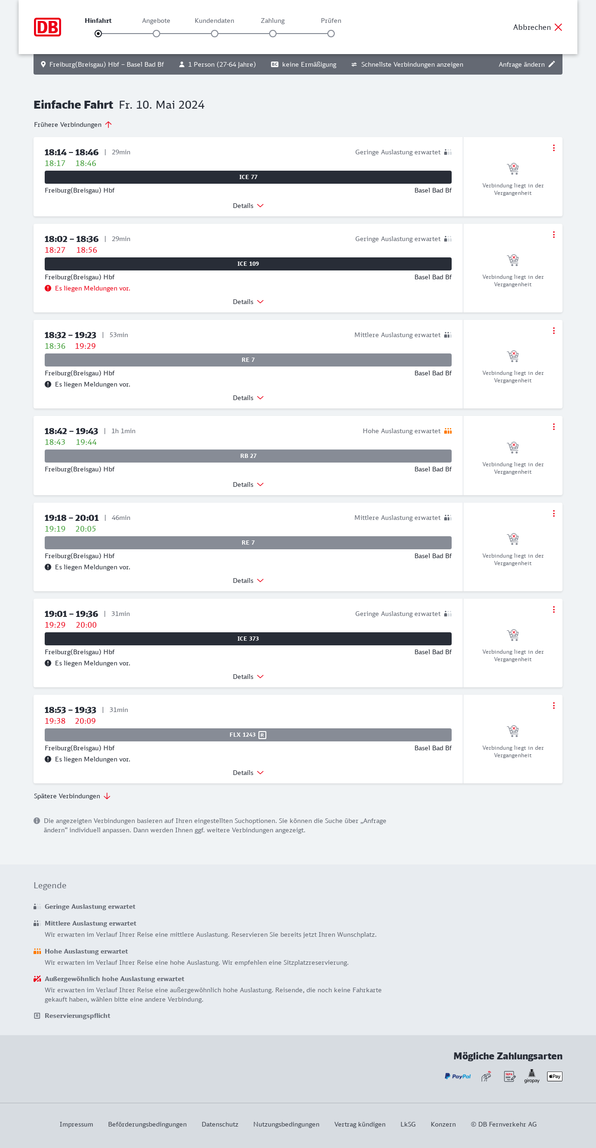Click the Kundendaten step label
Viewport: 596px width, 1148px height.
click(214, 21)
